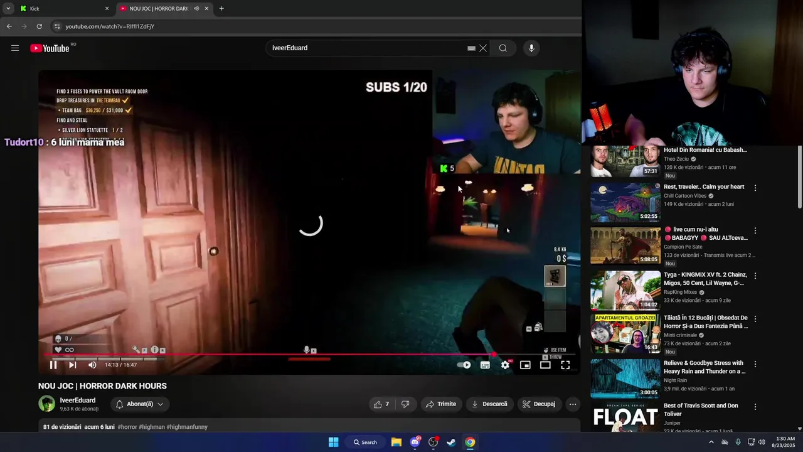The width and height of the screenshot is (803, 452).
Task: Open the Windows Start menu
Action: click(x=334, y=442)
